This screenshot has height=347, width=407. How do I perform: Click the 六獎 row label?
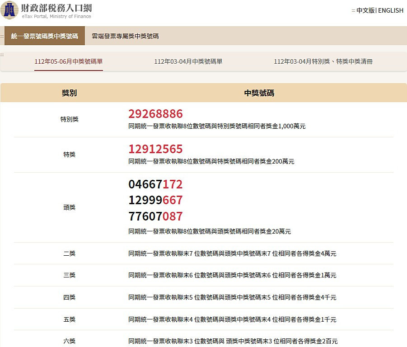(69, 341)
